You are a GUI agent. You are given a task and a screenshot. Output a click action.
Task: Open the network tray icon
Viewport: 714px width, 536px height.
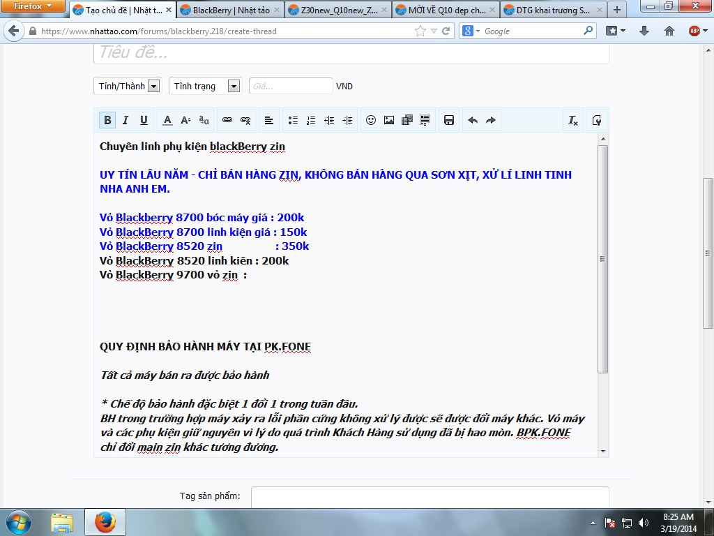point(627,523)
